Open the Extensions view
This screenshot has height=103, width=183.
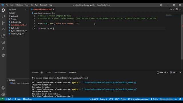[x=3, y=36]
